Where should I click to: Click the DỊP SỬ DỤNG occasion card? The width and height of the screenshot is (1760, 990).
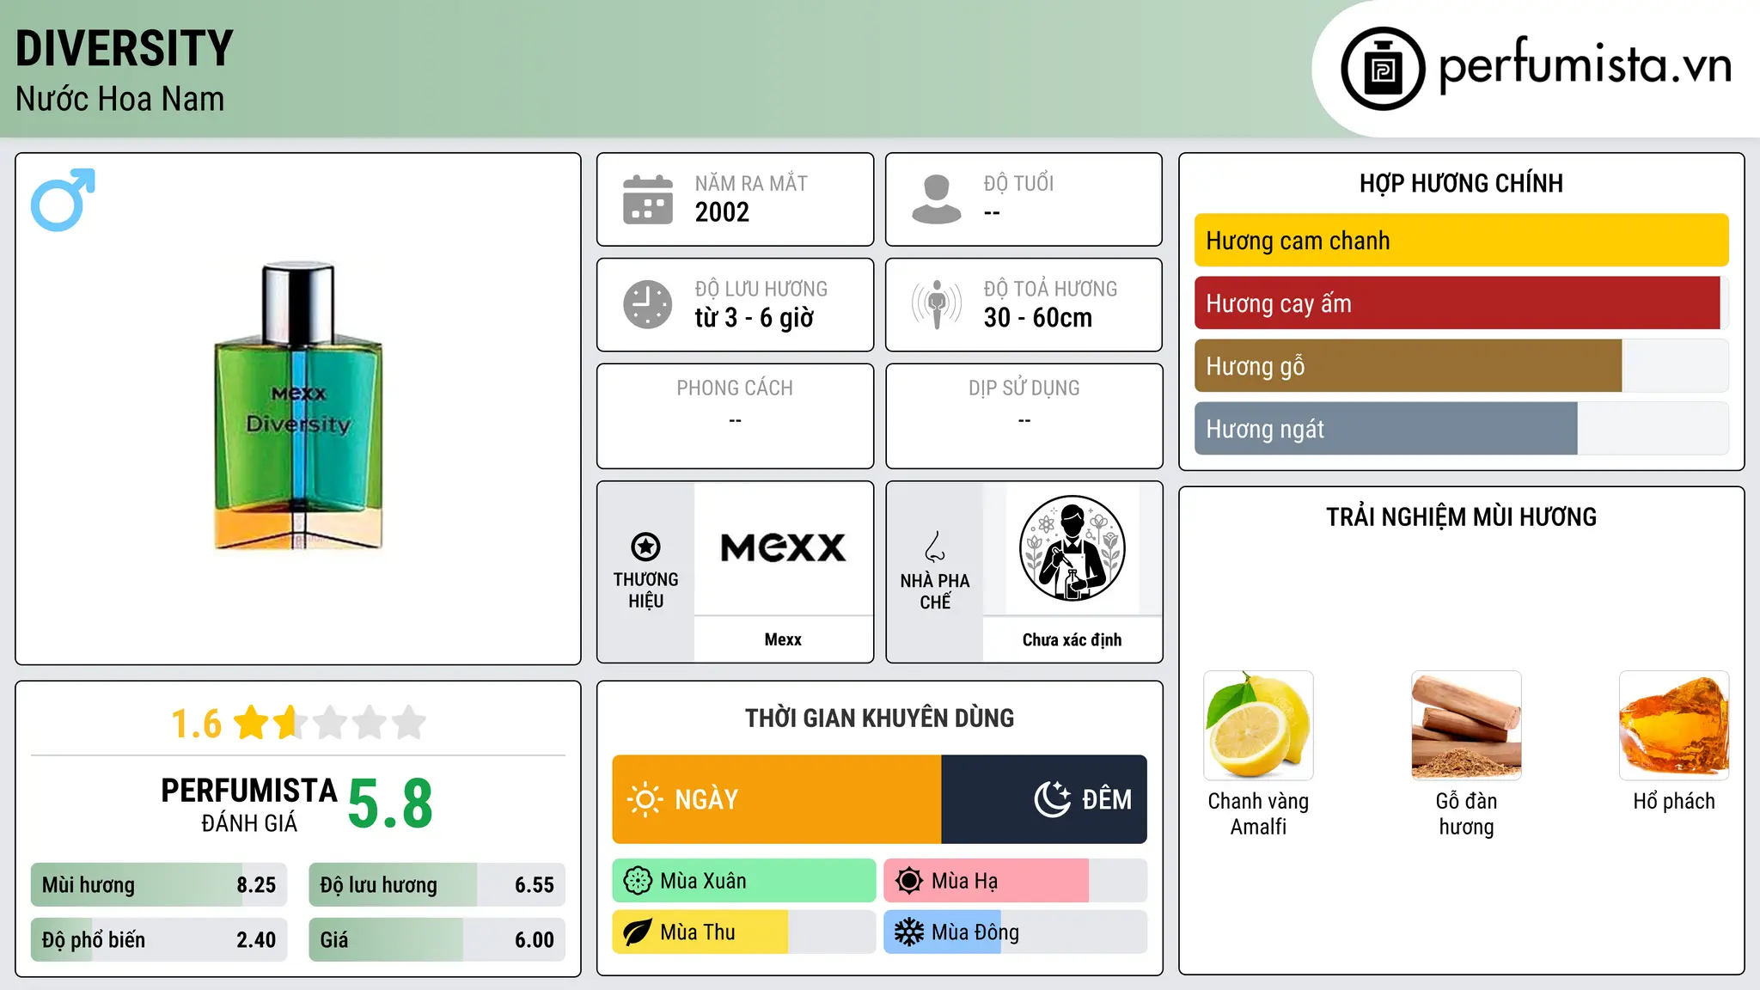point(1024,416)
